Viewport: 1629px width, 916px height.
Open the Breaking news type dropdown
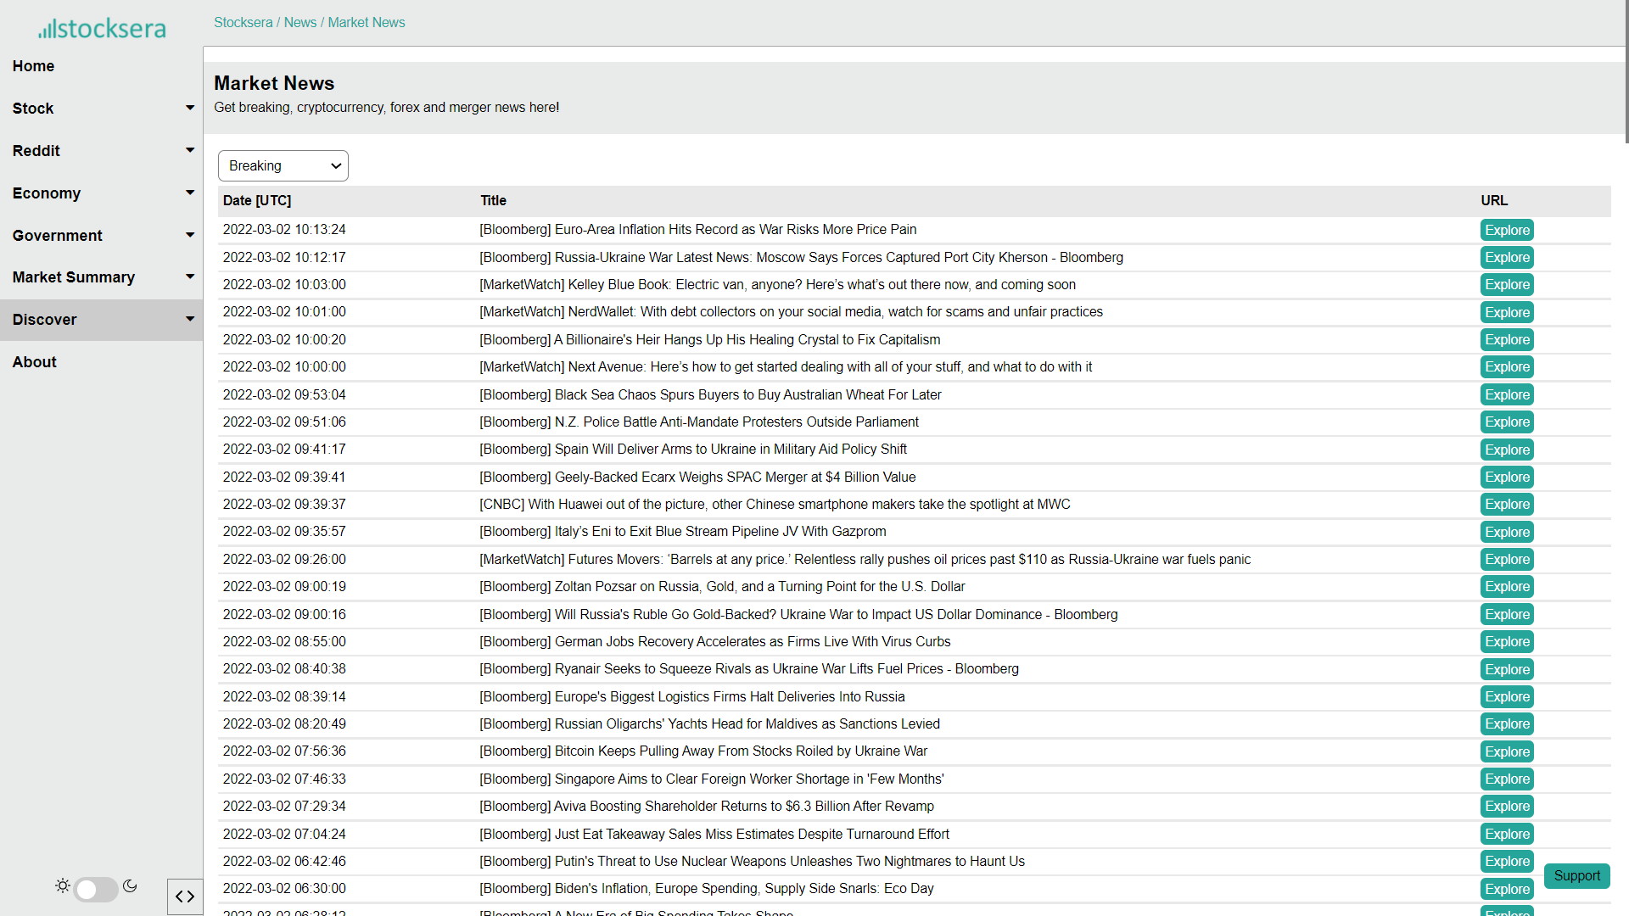pos(283,166)
